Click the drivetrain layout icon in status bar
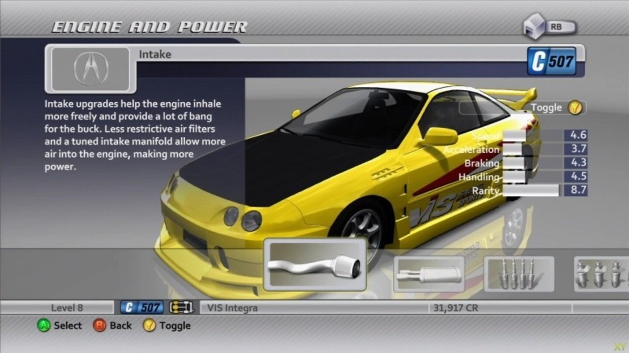The width and height of the screenshot is (629, 353). point(181,308)
